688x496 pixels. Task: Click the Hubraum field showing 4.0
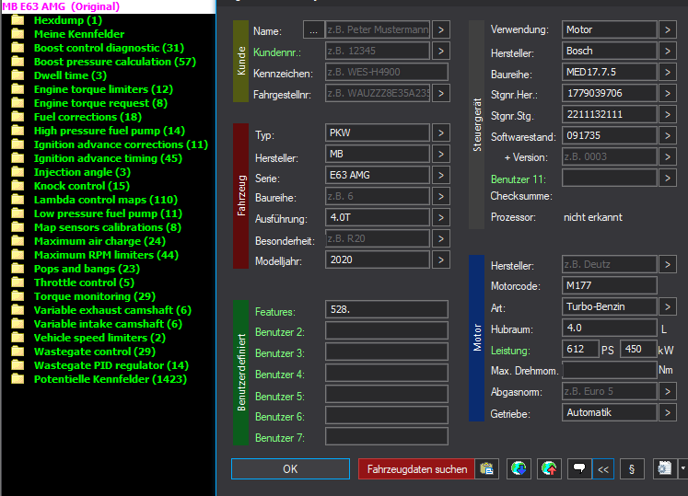(609, 328)
